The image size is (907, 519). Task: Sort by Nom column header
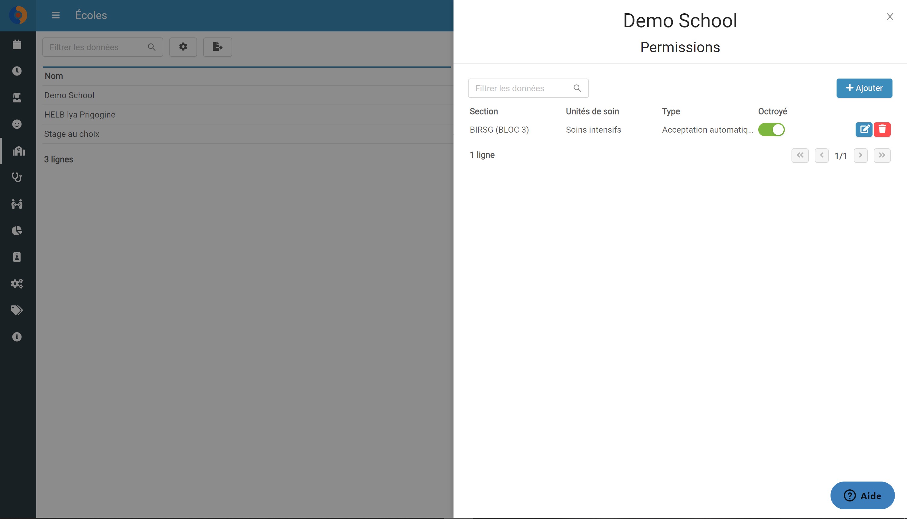[54, 76]
